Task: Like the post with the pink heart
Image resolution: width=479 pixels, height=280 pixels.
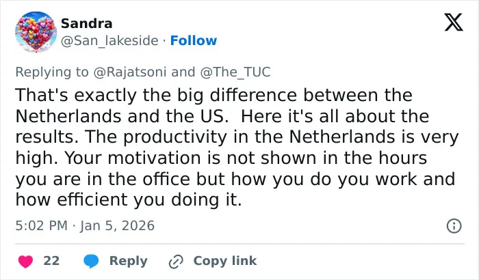Action: pyautogui.click(x=26, y=262)
